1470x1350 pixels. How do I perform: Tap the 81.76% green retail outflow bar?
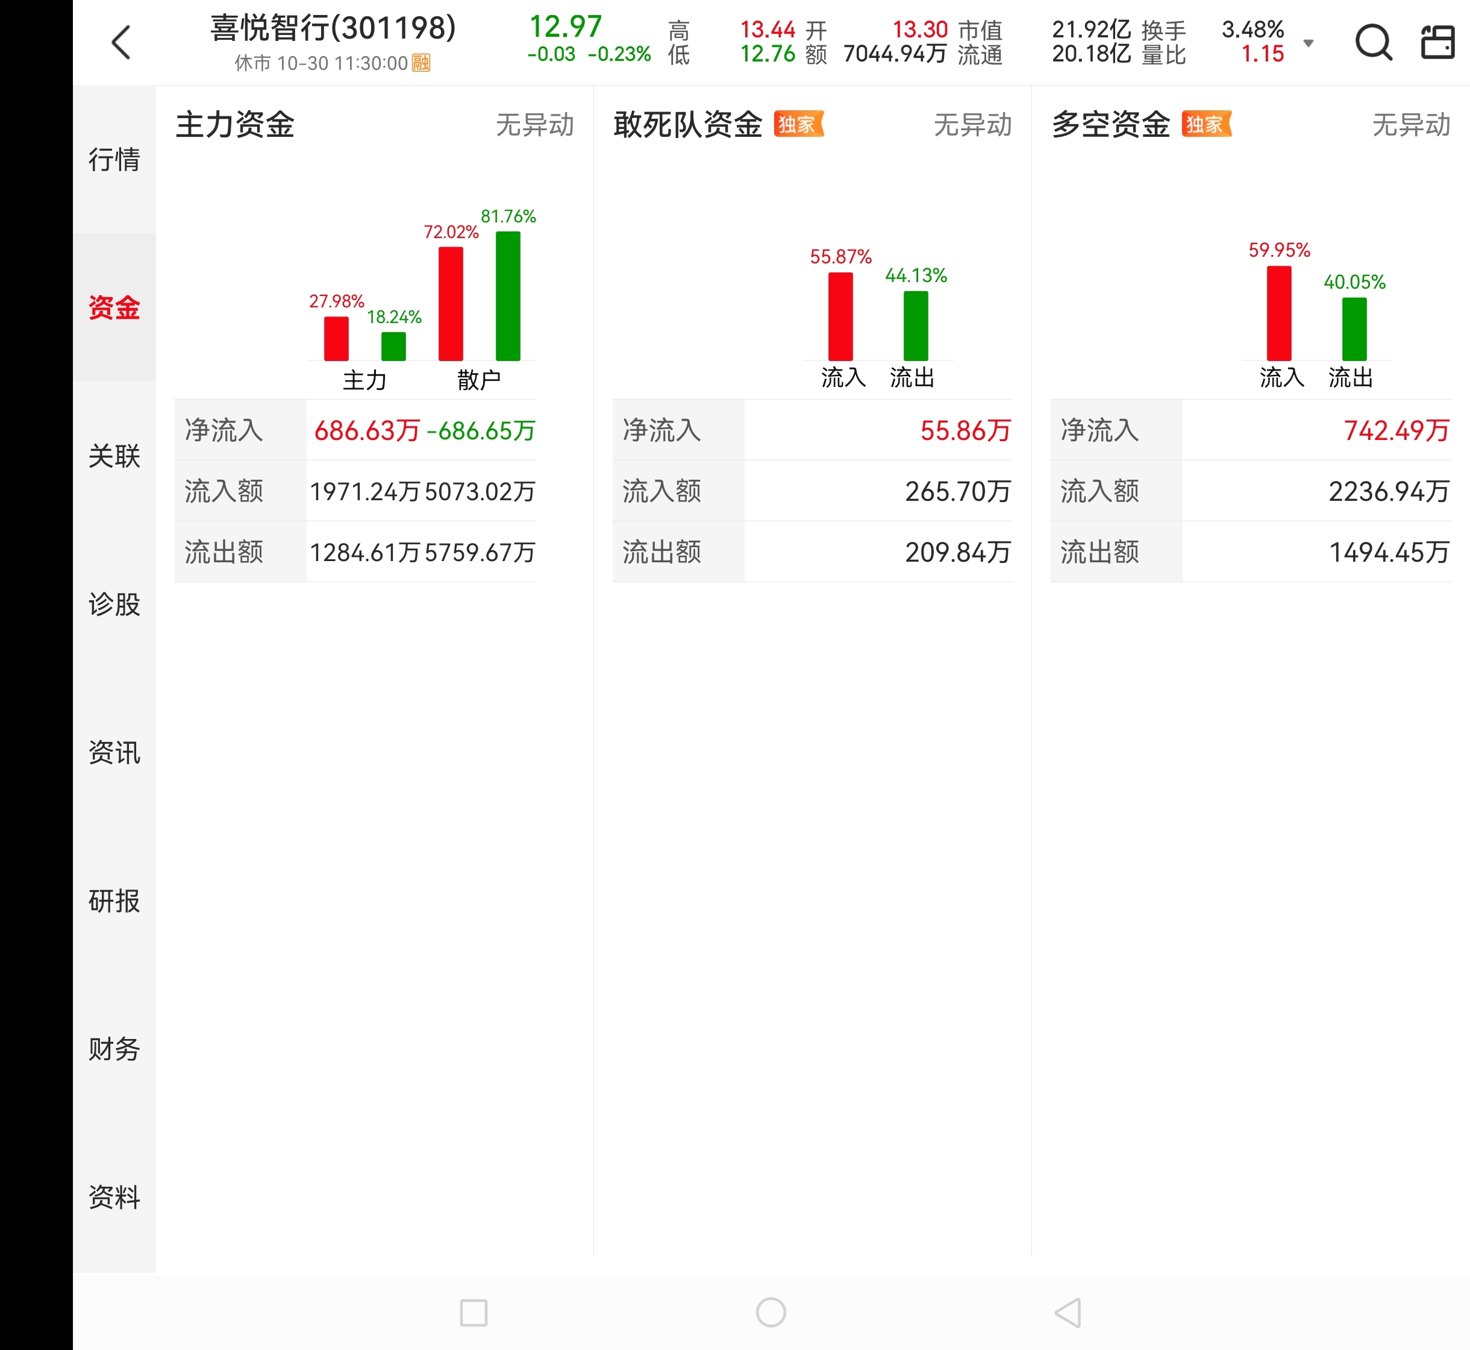(x=507, y=296)
